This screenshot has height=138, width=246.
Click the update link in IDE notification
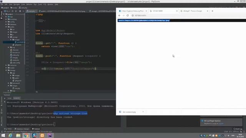pyautogui.click(x=221, y=123)
